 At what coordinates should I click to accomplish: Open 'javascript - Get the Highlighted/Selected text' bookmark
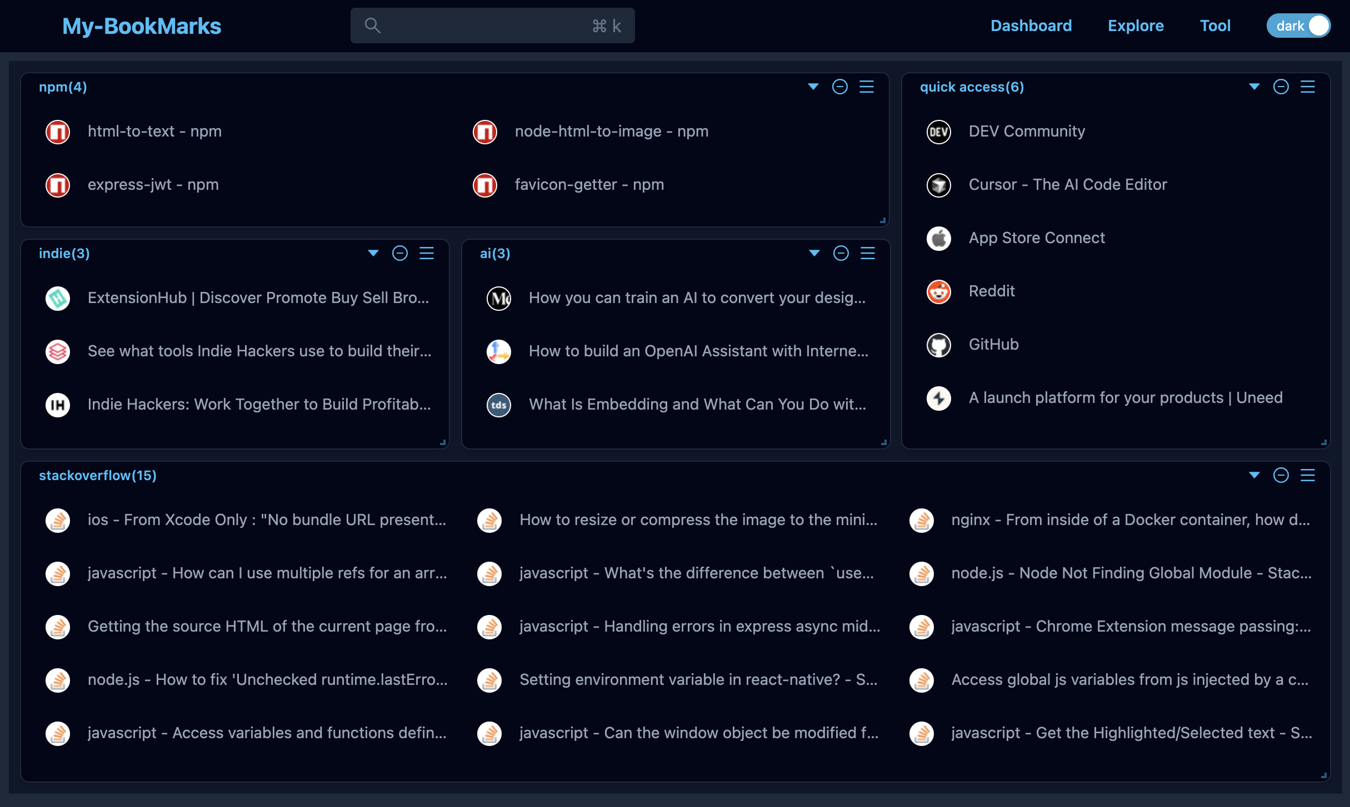pyautogui.click(x=1132, y=733)
